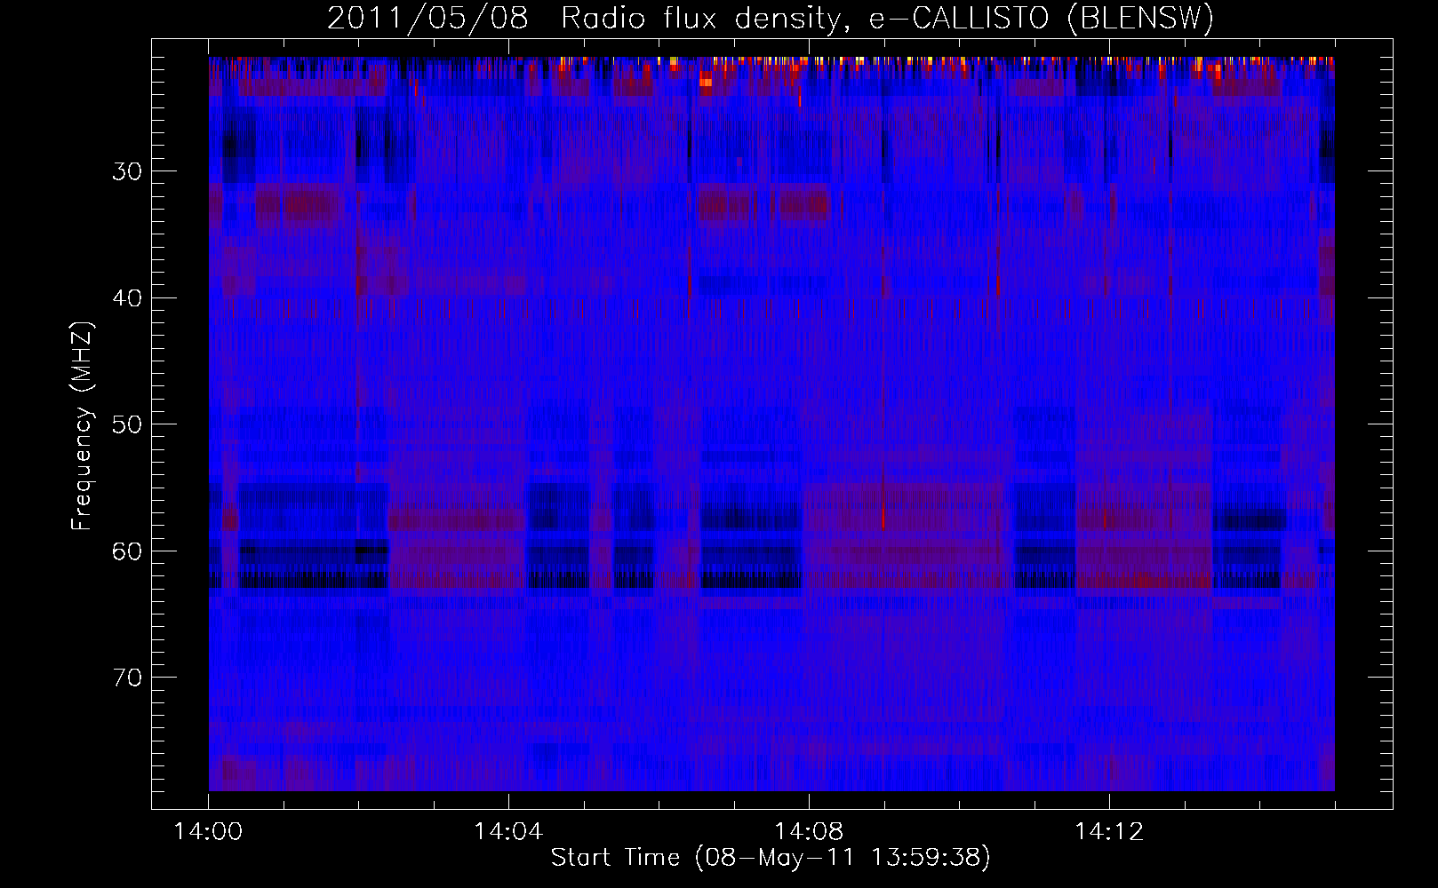Click the 14:04 time tick label

coord(508,831)
